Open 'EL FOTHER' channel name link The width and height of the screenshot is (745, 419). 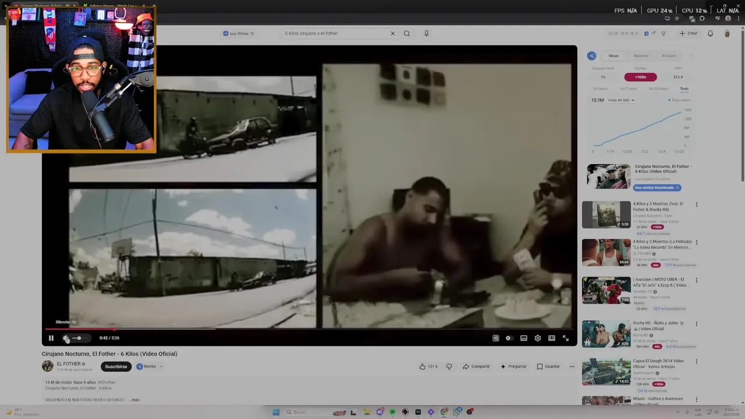pos(69,364)
